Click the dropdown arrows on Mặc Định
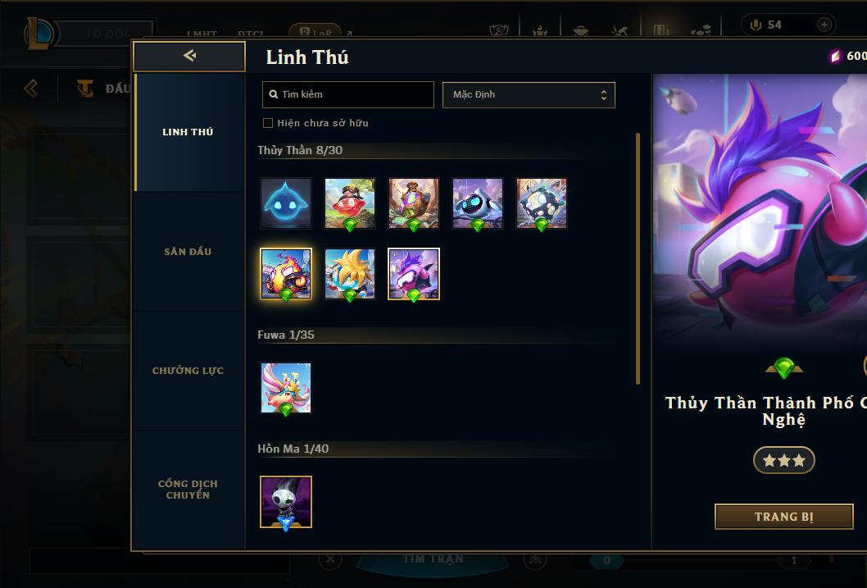 point(604,95)
